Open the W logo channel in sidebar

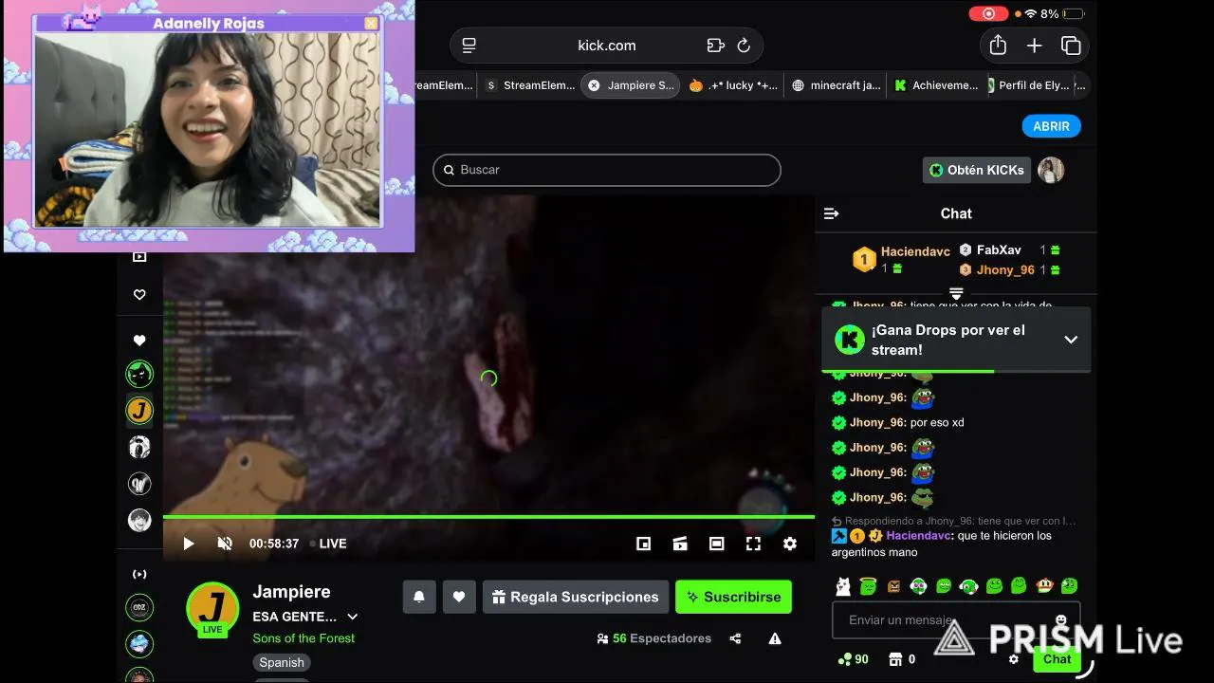click(139, 484)
